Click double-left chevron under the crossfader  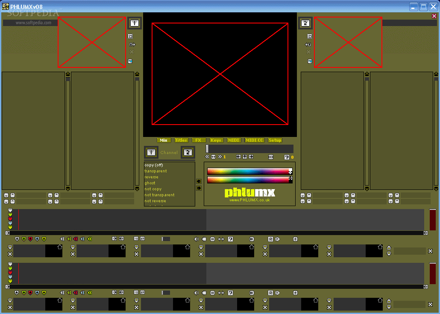click(207, 157)
